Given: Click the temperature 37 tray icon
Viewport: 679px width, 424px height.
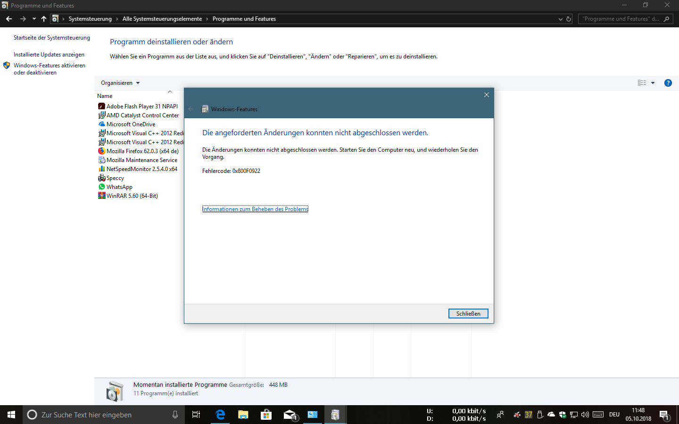Looking at the screenshot, I should pos(529,415).
